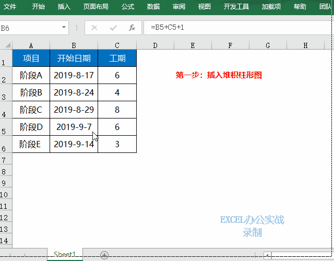Switch to the 视图 ribbon tab
The height and width of the screenshot is (261, 334).
tap(205, 7)
